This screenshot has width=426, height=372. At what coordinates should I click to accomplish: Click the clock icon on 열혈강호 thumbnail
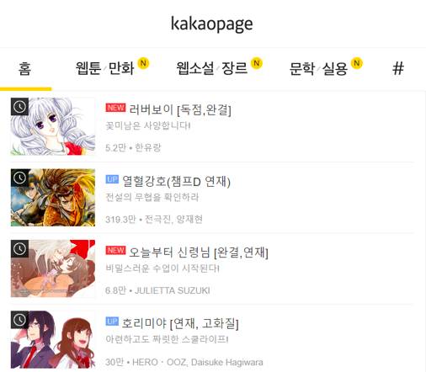(x=19, y=178)
